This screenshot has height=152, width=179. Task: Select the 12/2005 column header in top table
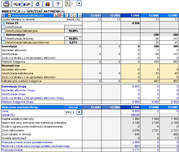point(111,15)
